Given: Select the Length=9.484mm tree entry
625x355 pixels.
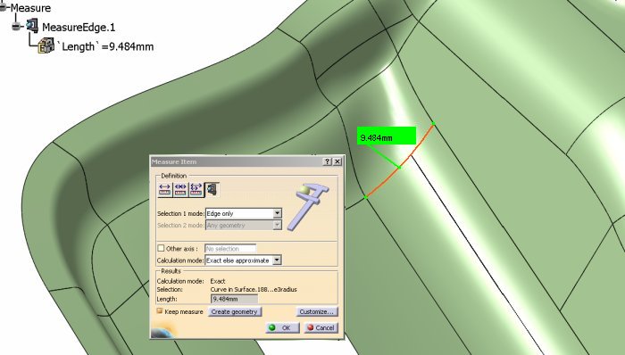Looking at the screenshot, I should [x=105, y=46].
